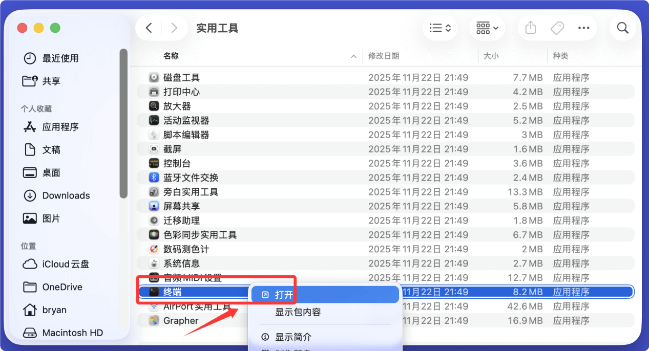Viewport: 649px width, 351px height.
Task: Click the search magnifying glass icon
Action: tap(622, 28)
